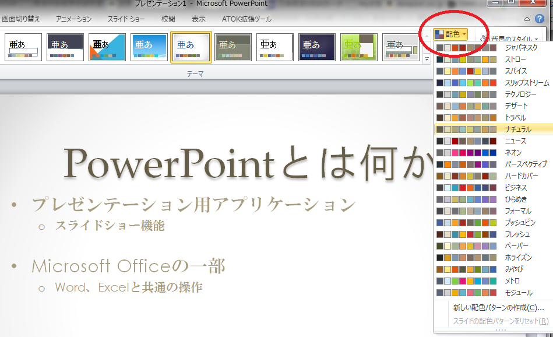The height and width of the screenshot is (337, 553).
Task: Click bullet text Microsoft Officeの一部
Action: (128, 266)
